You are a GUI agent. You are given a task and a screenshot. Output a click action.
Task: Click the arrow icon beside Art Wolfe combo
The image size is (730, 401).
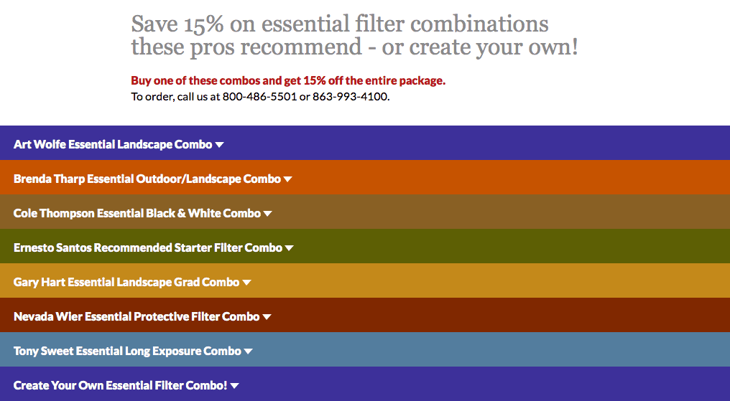[219, 144]
